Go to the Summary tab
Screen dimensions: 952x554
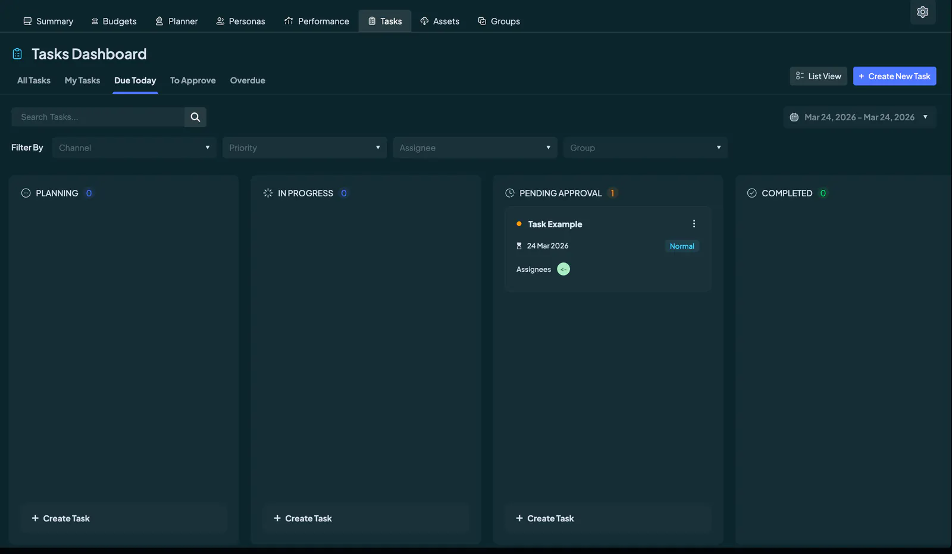tap(48, 21)
